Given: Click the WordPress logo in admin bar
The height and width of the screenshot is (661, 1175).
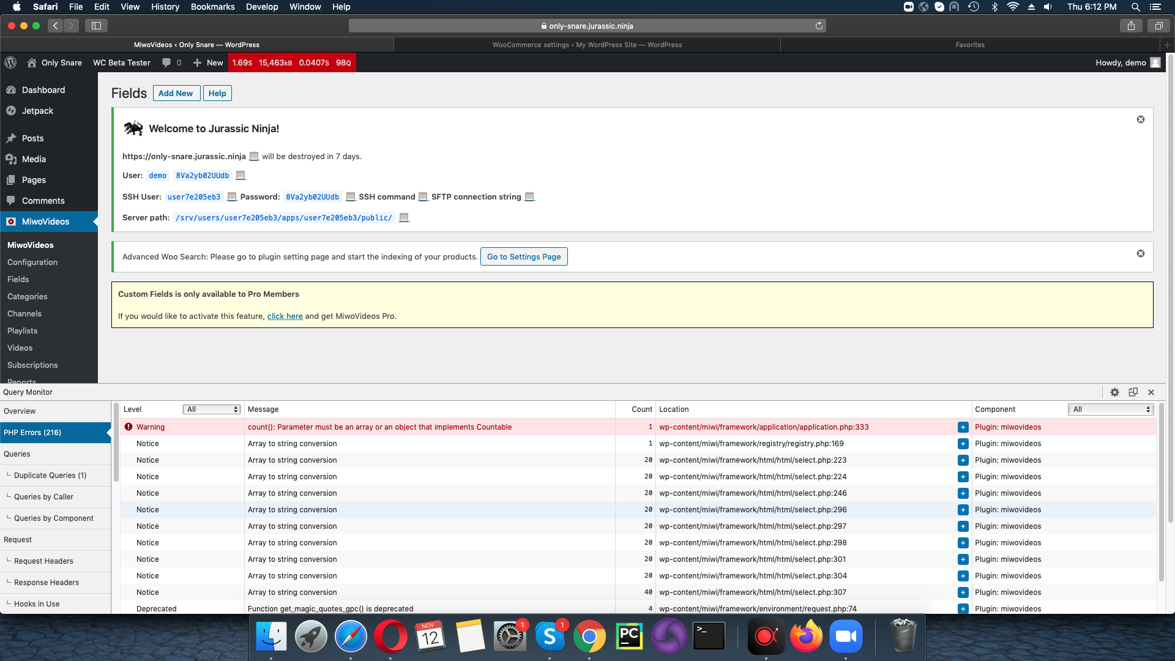Looking at the screenshot, I should tap(10, 62).
